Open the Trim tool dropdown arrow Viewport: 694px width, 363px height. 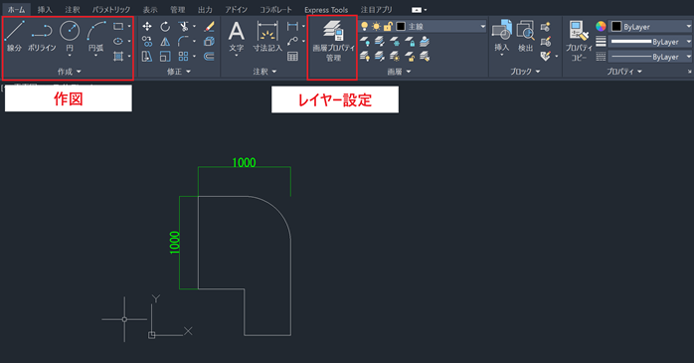[194, 27]
